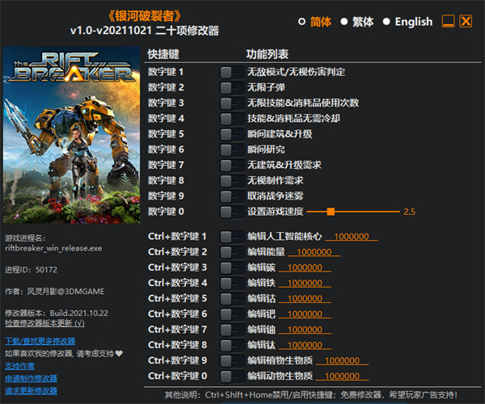Enable 无敌模式/无视伤害判定 toggle
The width and height of the screenshot is (485, 404).
pyautogui.click(x=231, y=72)
